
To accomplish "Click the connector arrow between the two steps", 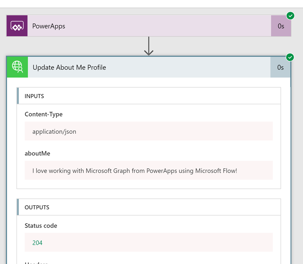I will tap(149, 46).
